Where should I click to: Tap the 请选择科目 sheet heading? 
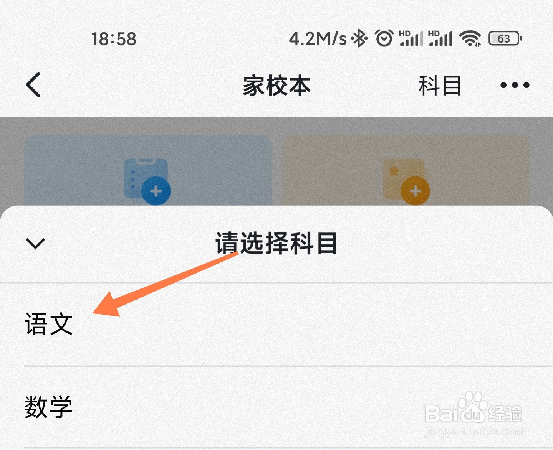click(x=276, y=243)
